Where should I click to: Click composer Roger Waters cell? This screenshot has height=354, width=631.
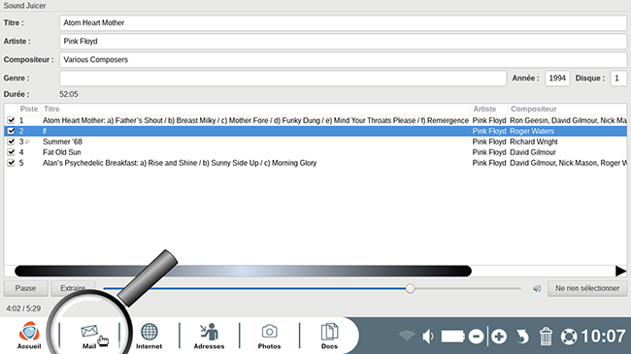[x=532, y=131]
